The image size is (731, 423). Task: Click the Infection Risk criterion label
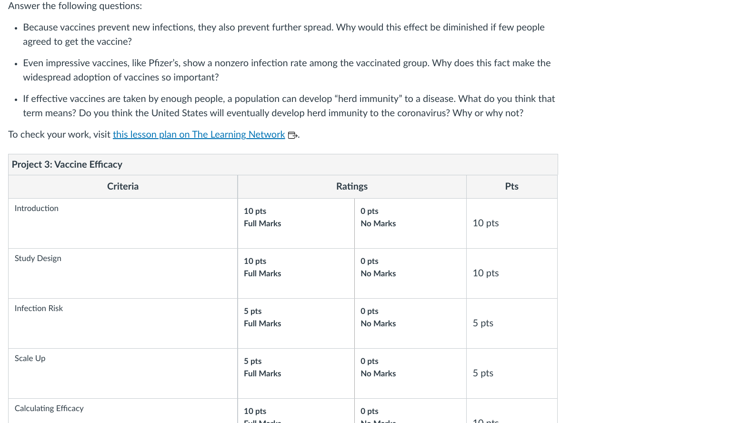point(39,308)
